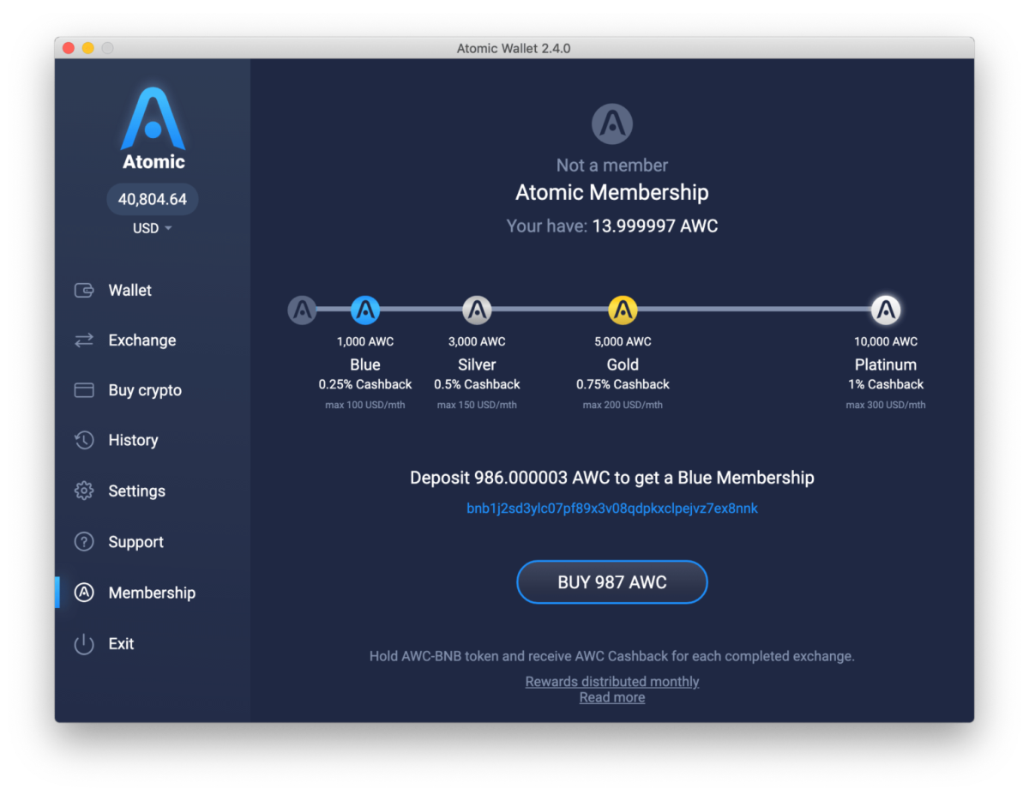The height and width of the screenshot is (795, 1029).
Task: View transaction History via the clock icon
Action: coord(83,440)
